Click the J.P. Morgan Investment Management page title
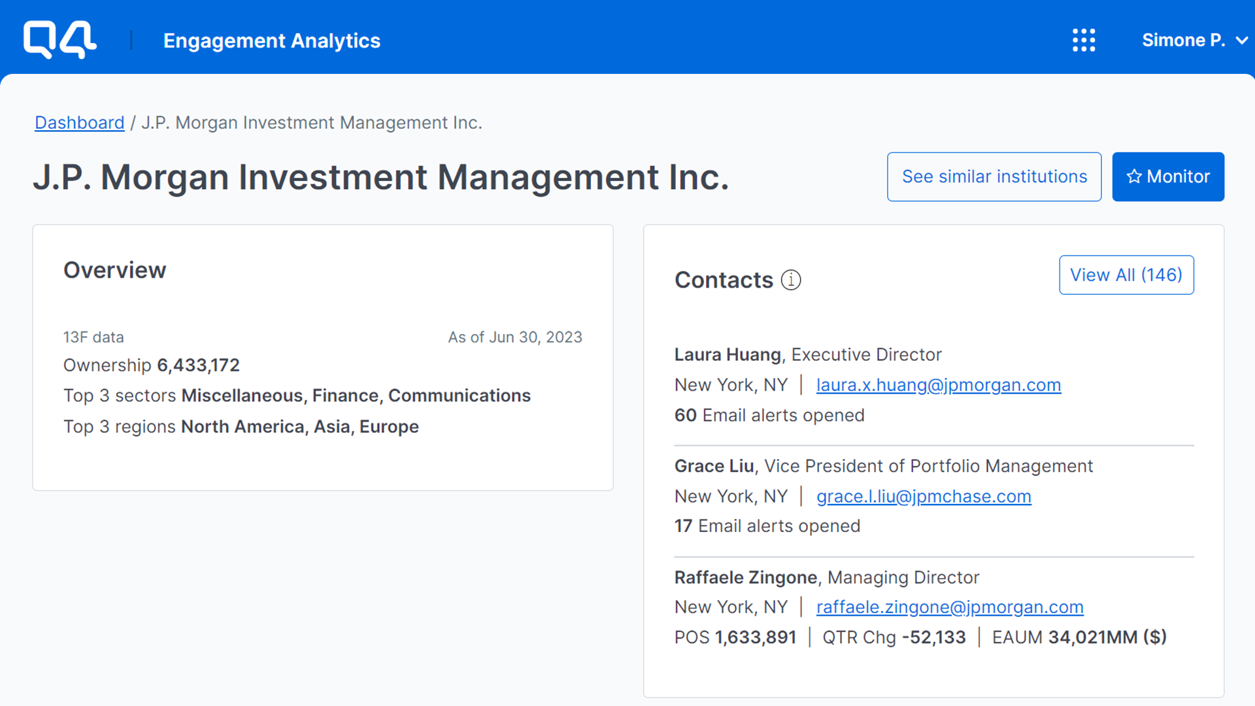 click(381, 177)
